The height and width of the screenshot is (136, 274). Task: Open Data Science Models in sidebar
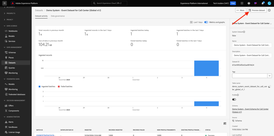pos(12,36)
